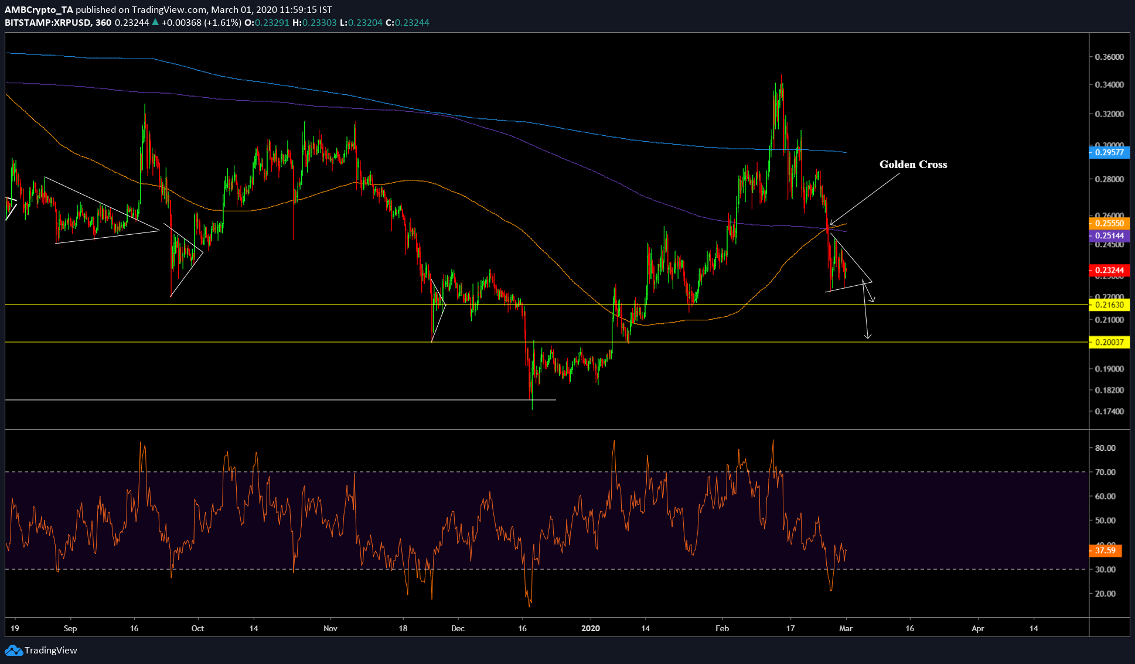The height and width of the screenshot is (664, 1135).
Task: Click the Dec date axis label
Action: pos(458,628)
